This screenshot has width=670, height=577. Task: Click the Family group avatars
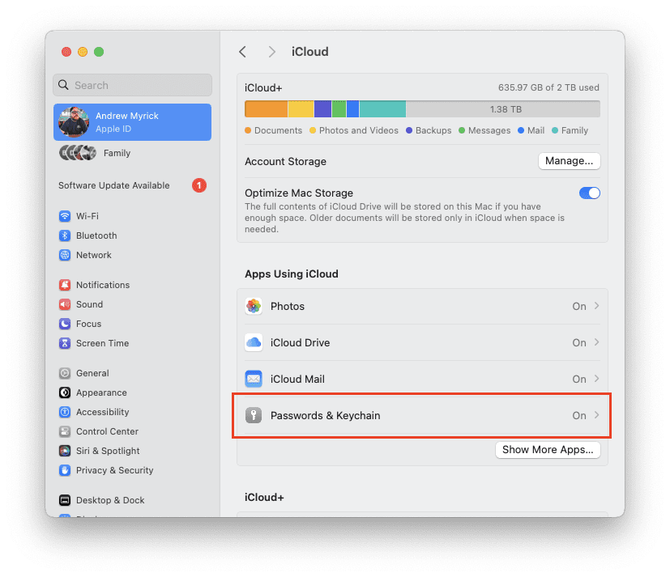pyautogui.click(x=77, y=153)
